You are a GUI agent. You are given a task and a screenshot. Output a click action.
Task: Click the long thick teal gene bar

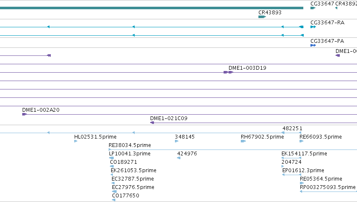click(151, 8)
